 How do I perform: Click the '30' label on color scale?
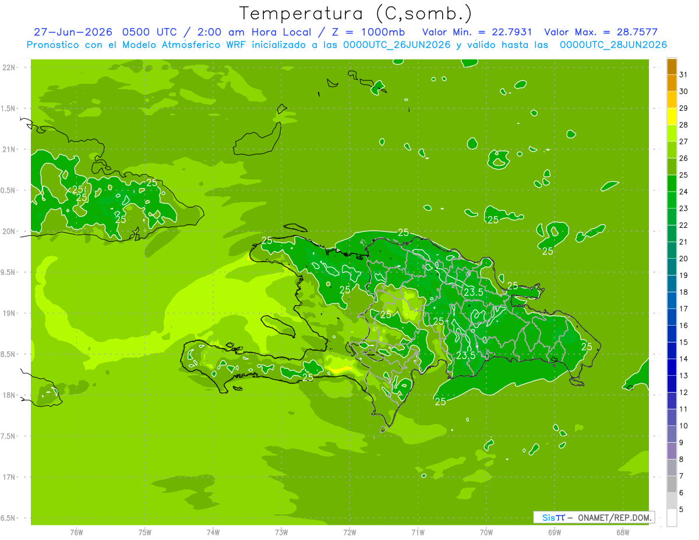tap(684, 91)
